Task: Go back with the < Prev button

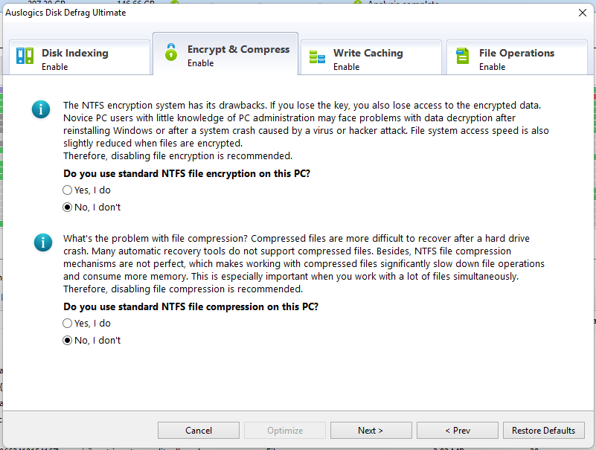Action: pyautogui.click(x=457, y=431)
